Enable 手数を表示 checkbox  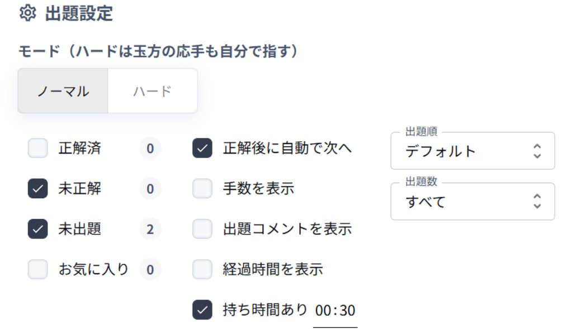pyautogui.click(x=202, y=188)
